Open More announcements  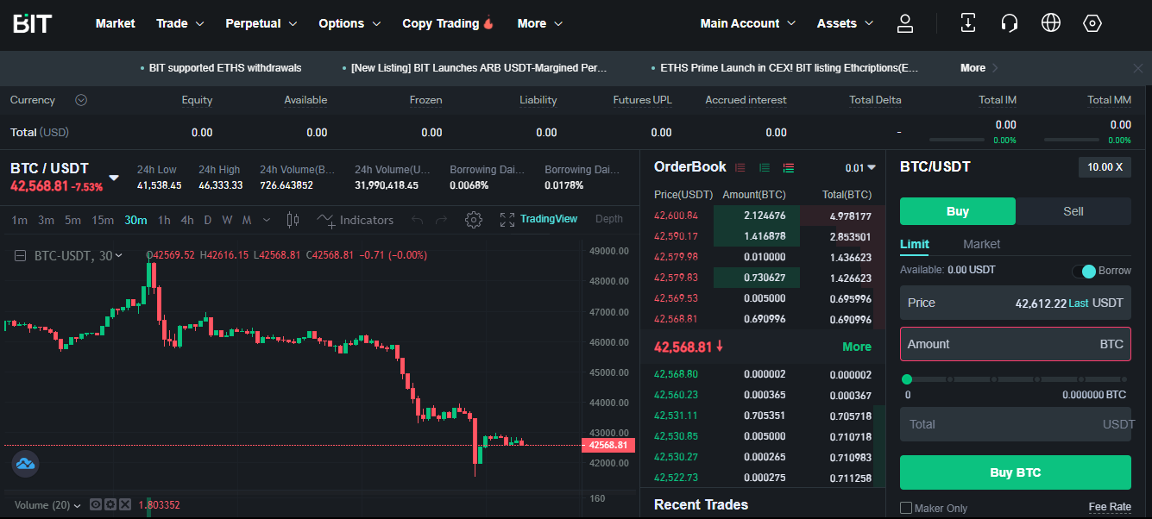(x=979, y=68)
